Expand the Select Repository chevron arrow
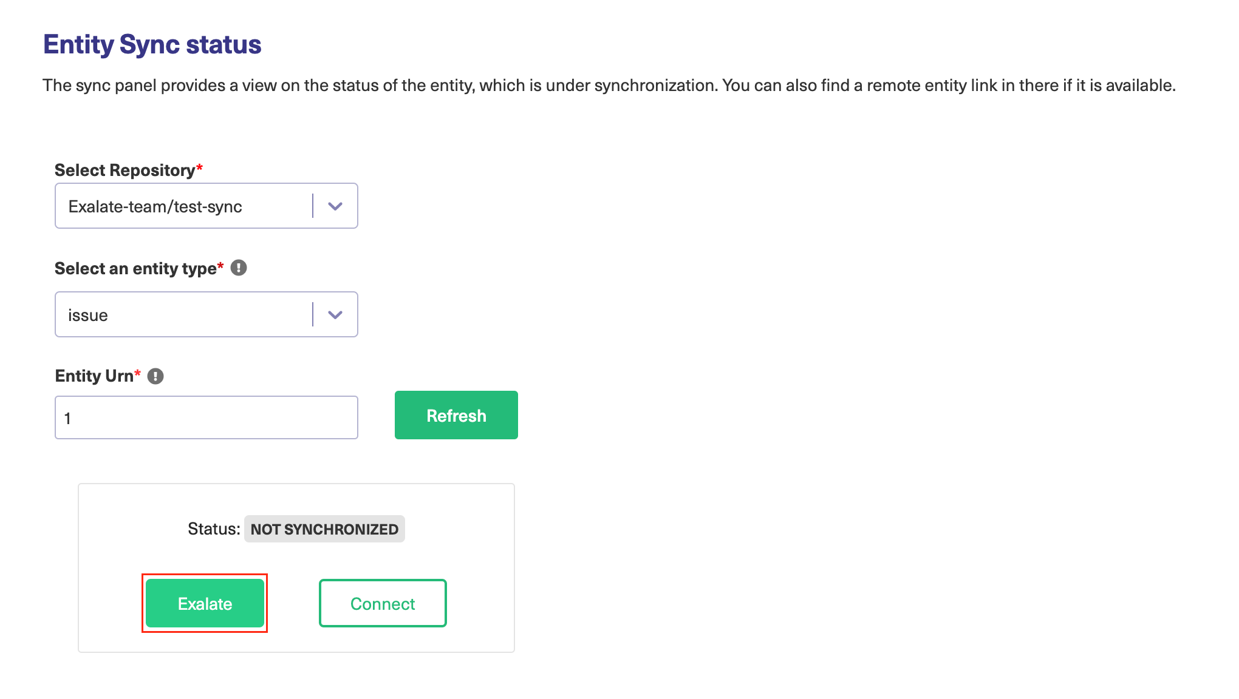 pos(335,206)
